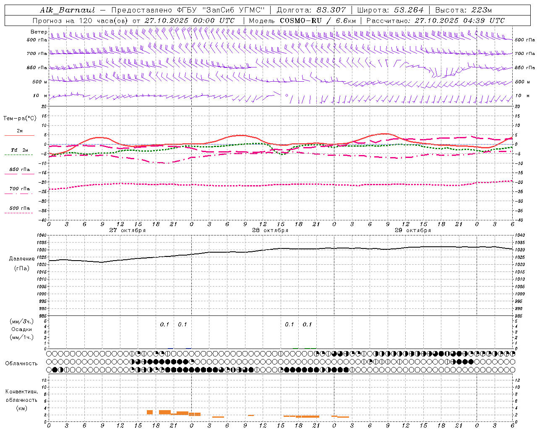The image size is (537, 429).
Task: Select the 'Широта: 53.264' header field
Action: pyautogui.click(x=390, y=10)
